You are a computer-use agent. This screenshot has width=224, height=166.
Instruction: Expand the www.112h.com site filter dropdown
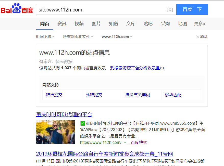(117, 37)
